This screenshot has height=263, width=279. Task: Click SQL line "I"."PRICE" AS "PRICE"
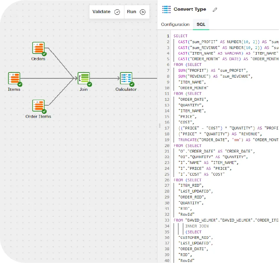[205, 168]
